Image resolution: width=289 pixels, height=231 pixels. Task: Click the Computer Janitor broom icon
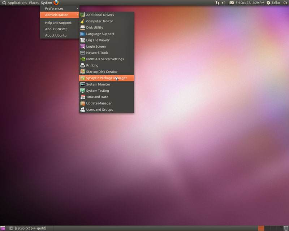coord(83,21)
